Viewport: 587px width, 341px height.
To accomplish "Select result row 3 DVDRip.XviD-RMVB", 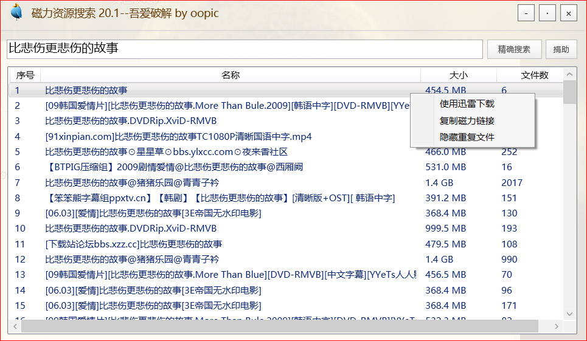I will click(131, 120).
